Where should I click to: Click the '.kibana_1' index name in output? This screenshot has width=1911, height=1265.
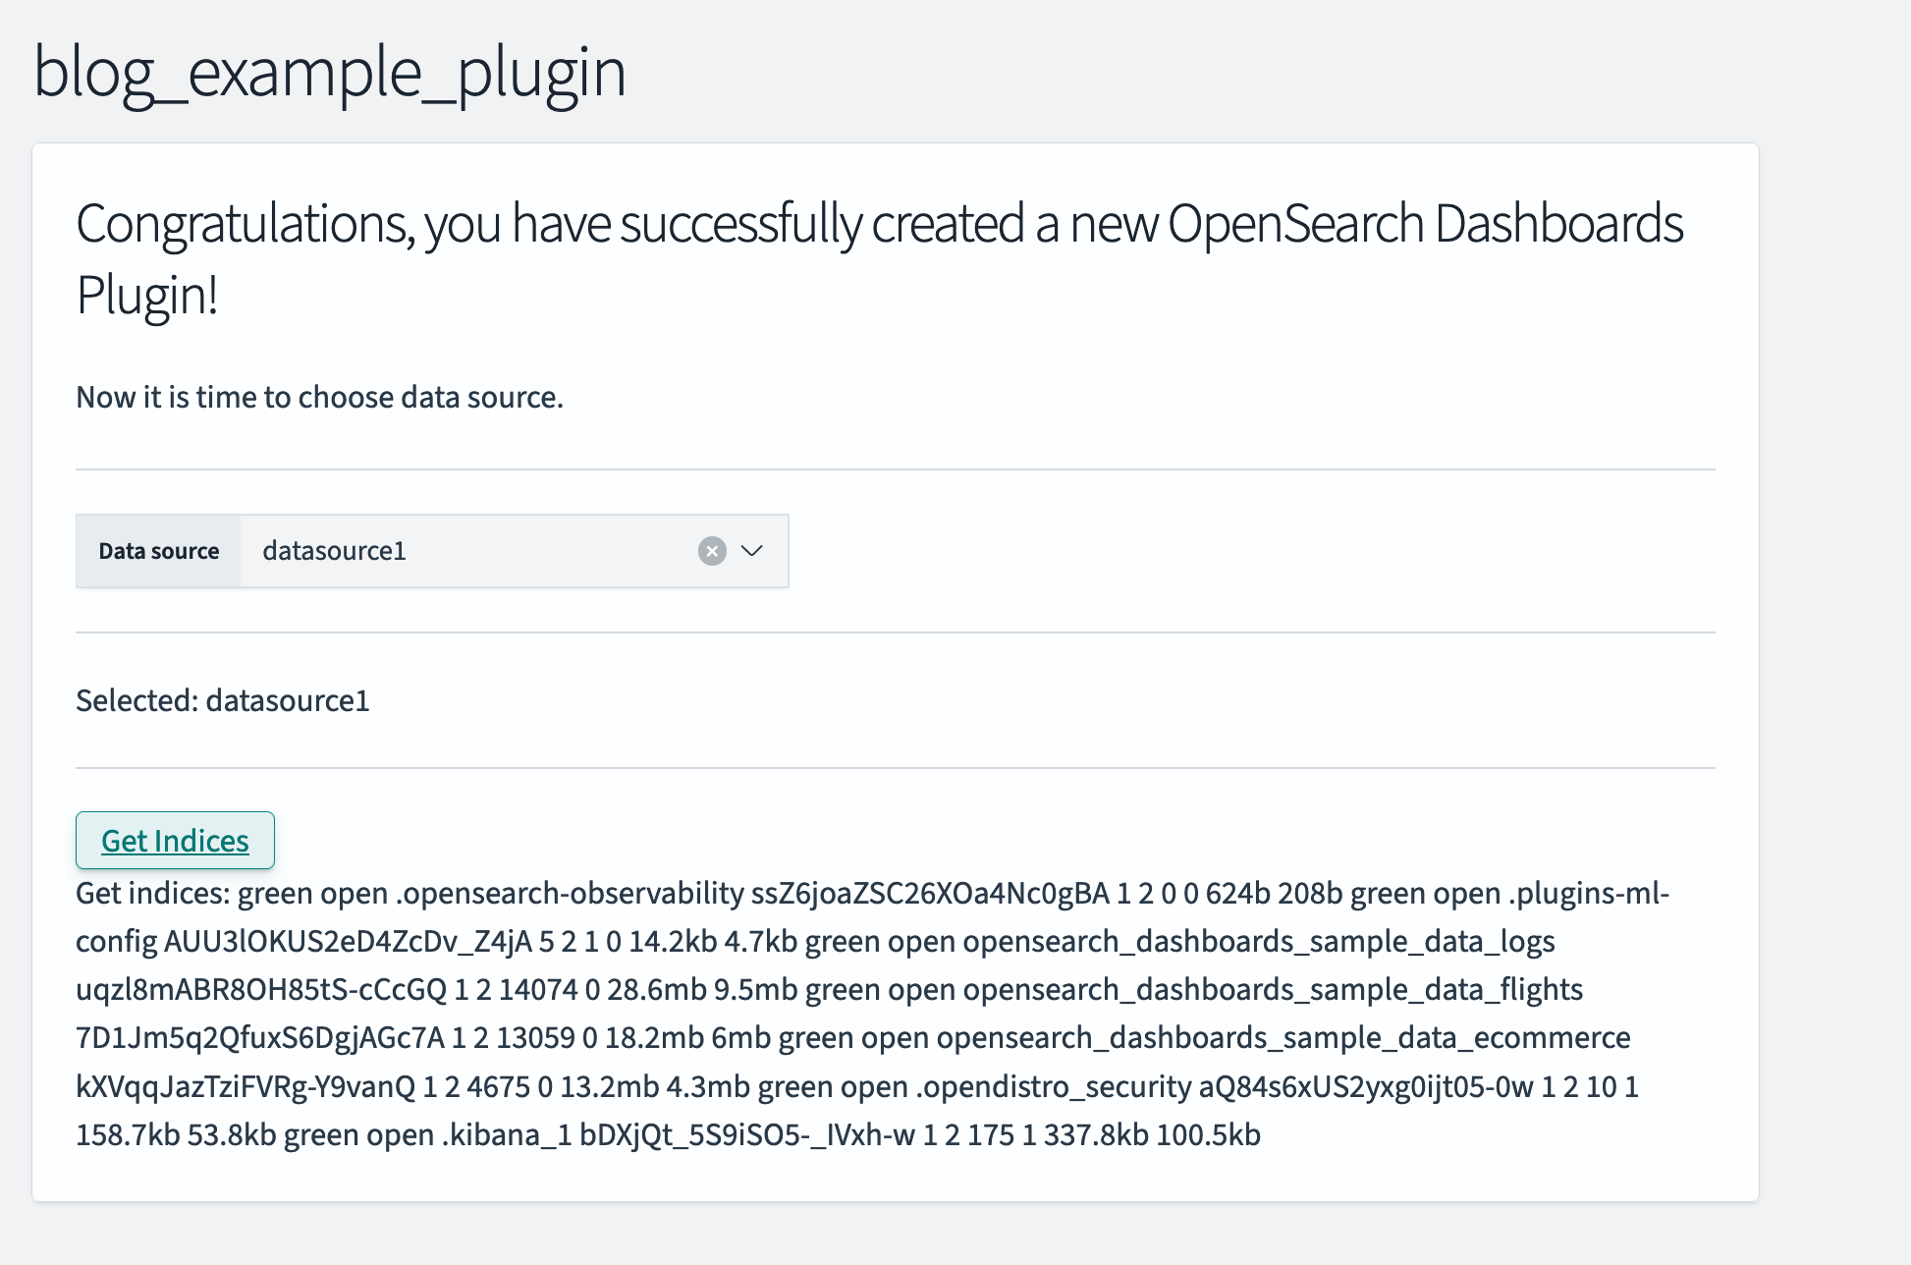tap(507, 1134)
